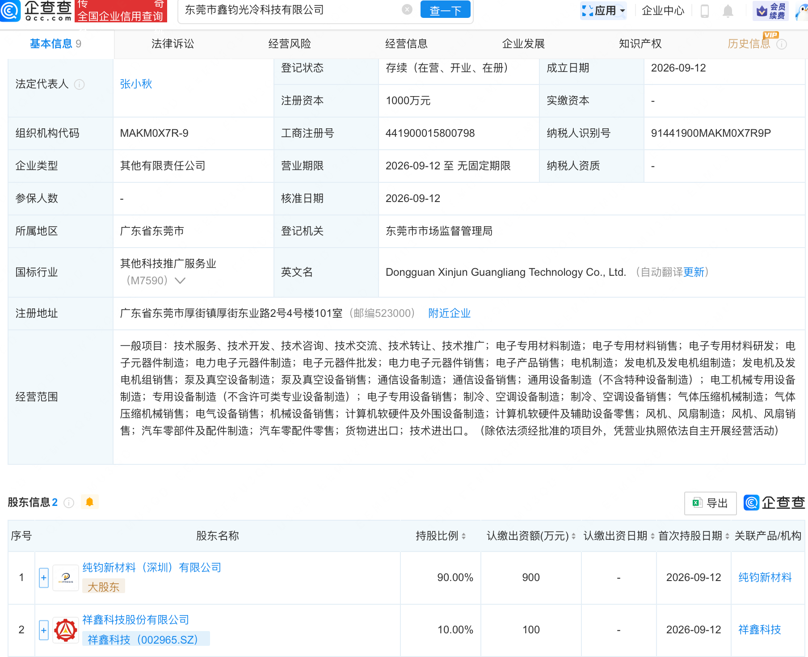Switch to 经营风险 tab

290,44
